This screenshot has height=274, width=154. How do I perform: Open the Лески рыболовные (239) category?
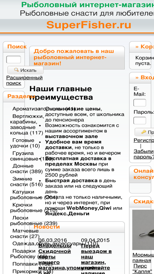click(34, 221)
